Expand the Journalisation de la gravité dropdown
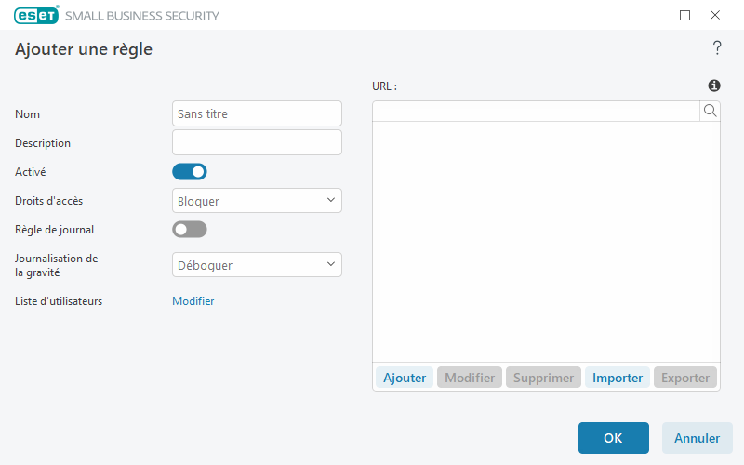 (x=257, y=265)
